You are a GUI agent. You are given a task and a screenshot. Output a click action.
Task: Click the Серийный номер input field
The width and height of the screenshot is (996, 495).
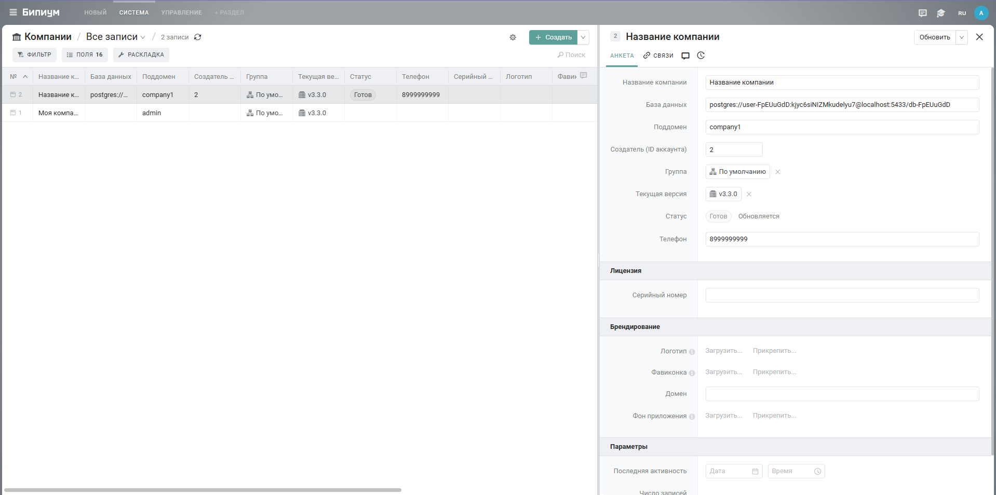pos(842,295)
